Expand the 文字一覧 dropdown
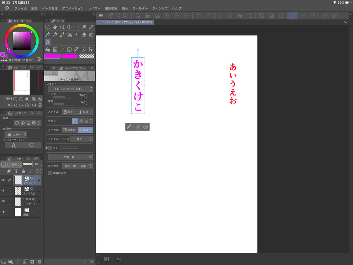Viewport: 353px width, 265px height. coord(70,157)
